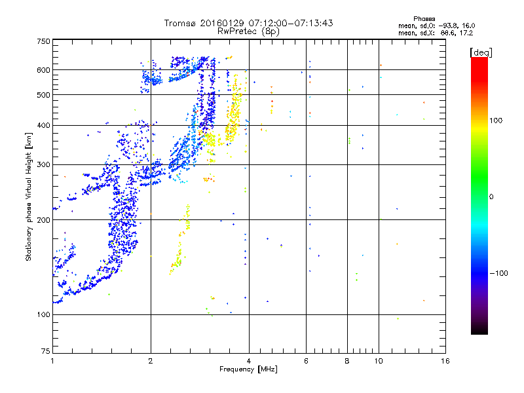Click the plot title 'Tromsø 20160129 07:12:00-07:13:43'
Screen dimensions: 524x393
(248, 23)
